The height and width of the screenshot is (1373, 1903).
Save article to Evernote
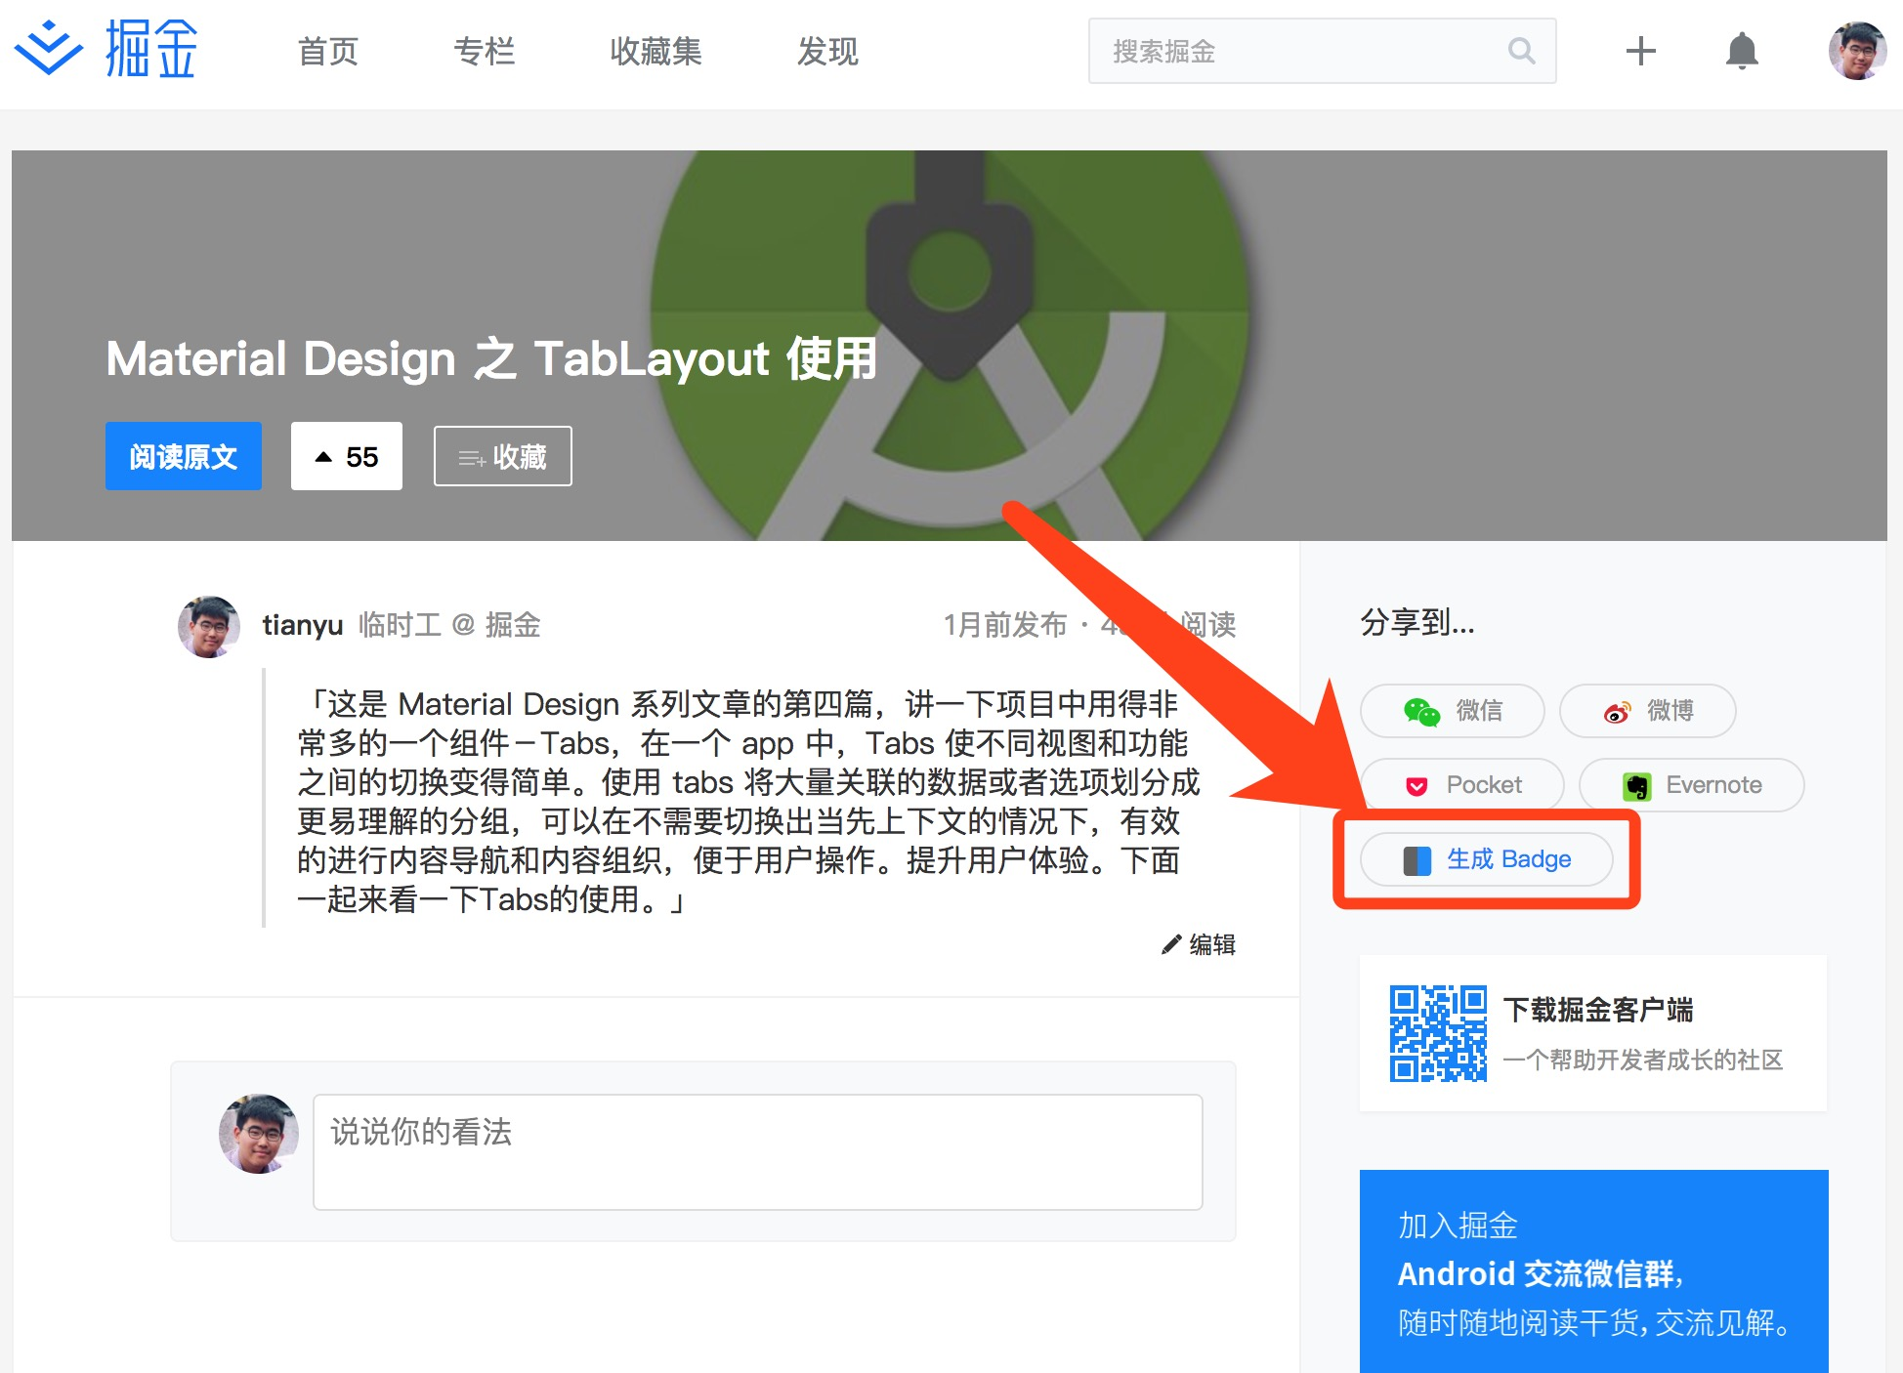(x=1691, y=785)
